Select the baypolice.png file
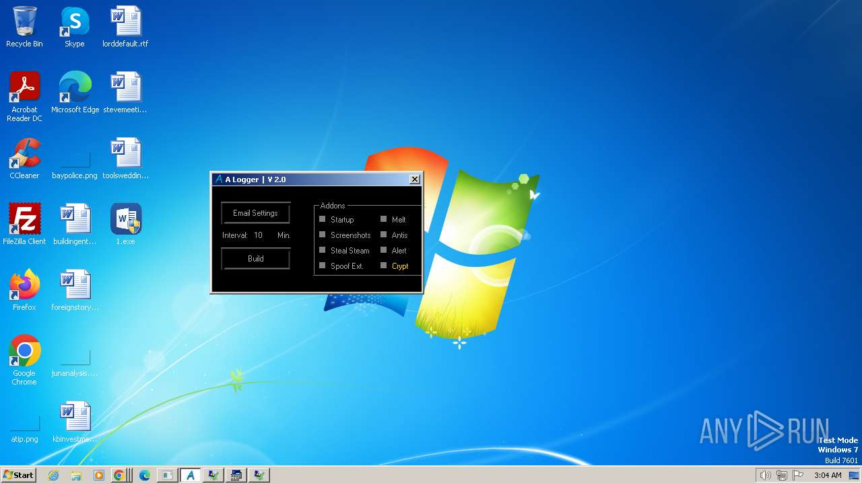This screenshot has height=484, width=862. click(75, 163)
